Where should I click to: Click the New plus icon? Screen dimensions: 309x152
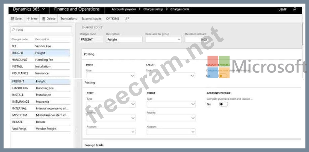click(28, 19)
